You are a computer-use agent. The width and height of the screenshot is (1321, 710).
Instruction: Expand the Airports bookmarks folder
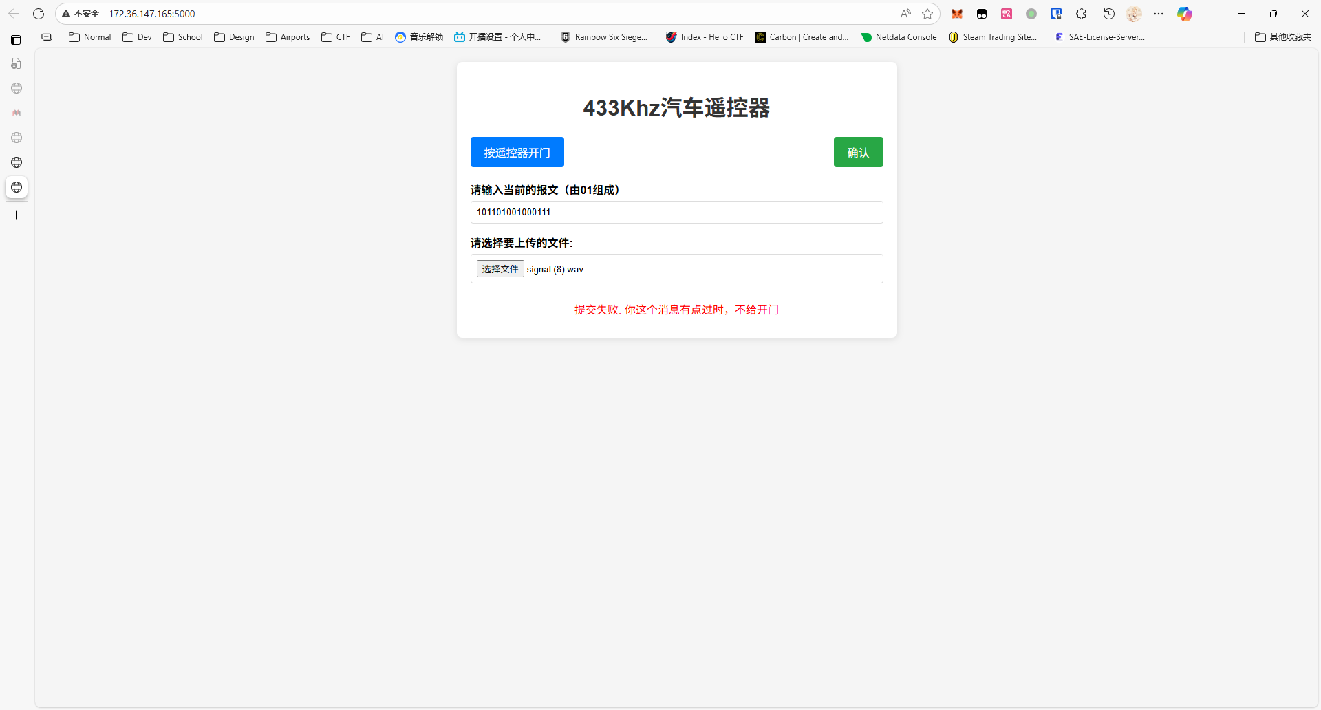tap(288, 37)
